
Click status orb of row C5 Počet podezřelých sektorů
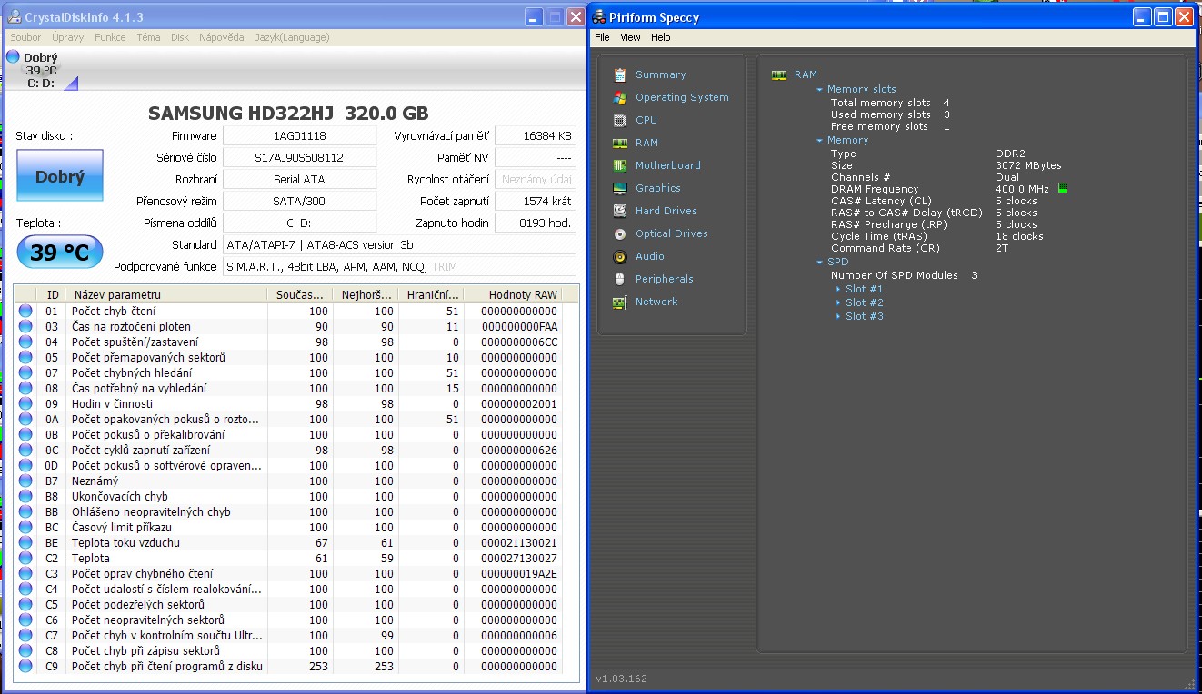(25, 604)
